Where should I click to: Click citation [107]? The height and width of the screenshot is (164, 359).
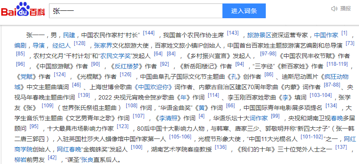click(139, 116)
